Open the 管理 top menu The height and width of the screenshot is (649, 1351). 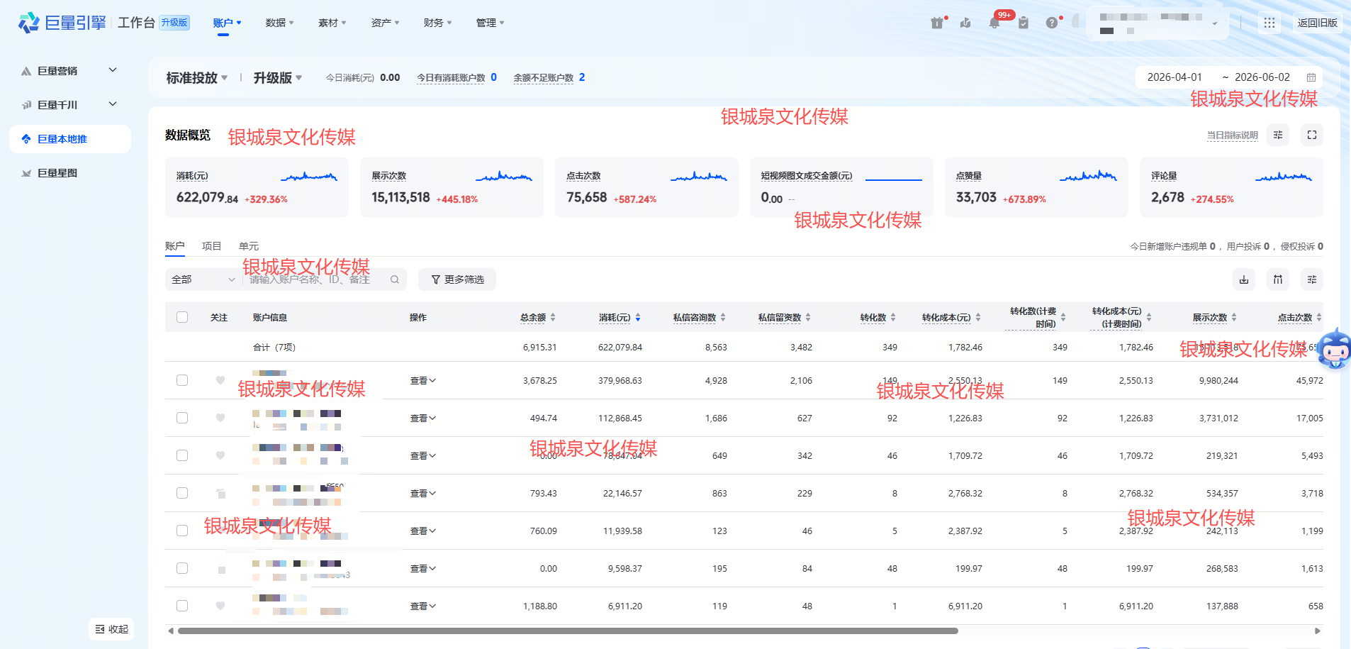point(490,23)
